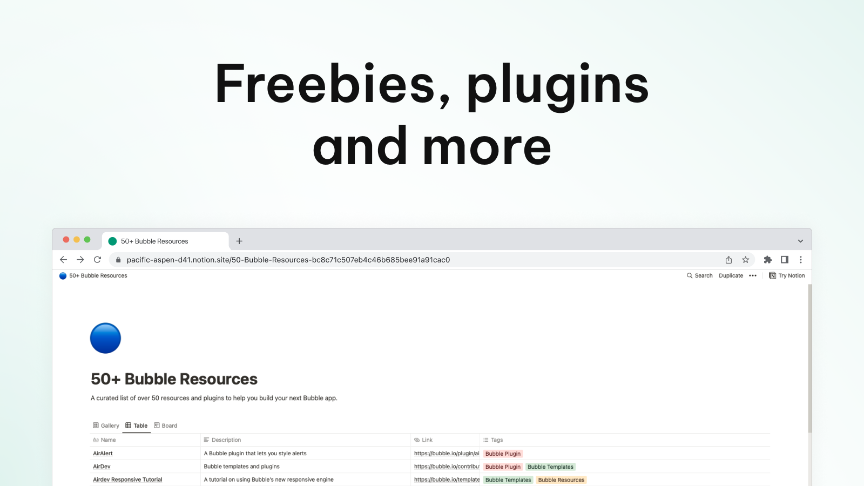Viewport: 864px width, 486px height.
Task: Switch to the Board view tab
Action: 166,426
